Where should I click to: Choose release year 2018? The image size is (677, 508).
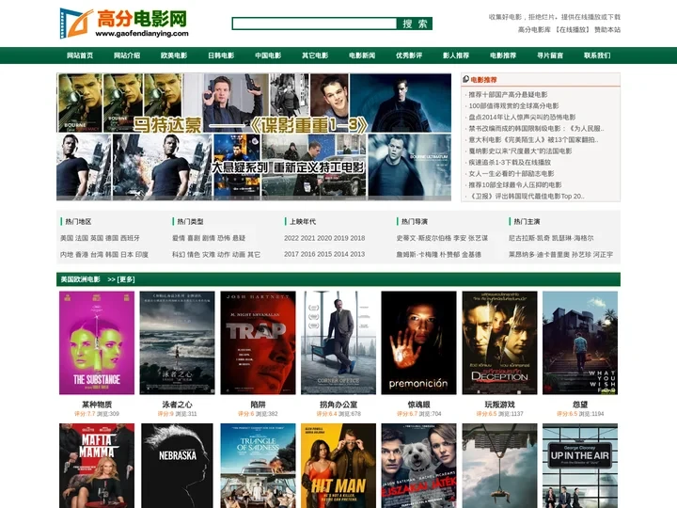tap(357, 238)
